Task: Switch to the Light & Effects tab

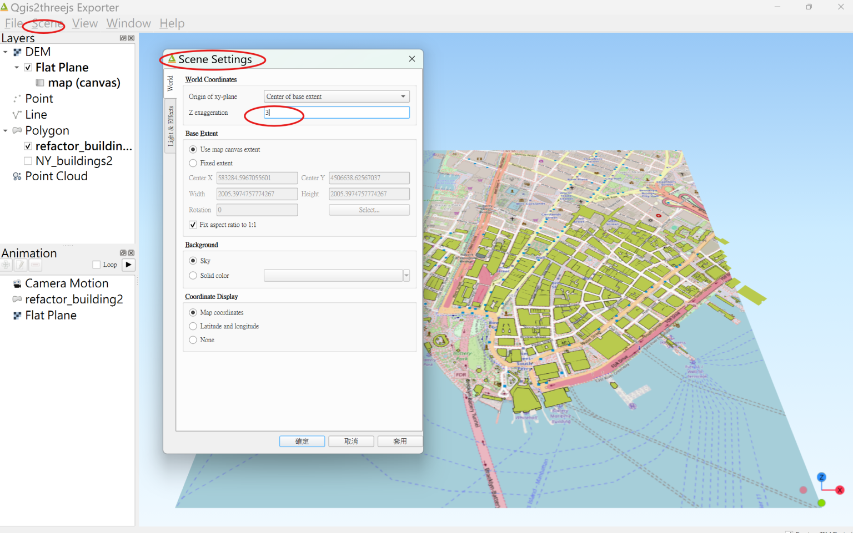Action: (x=170, y=123)
